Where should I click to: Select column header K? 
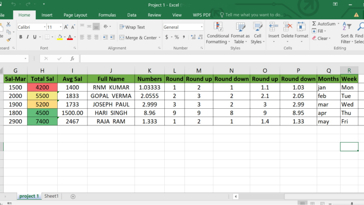150,70
